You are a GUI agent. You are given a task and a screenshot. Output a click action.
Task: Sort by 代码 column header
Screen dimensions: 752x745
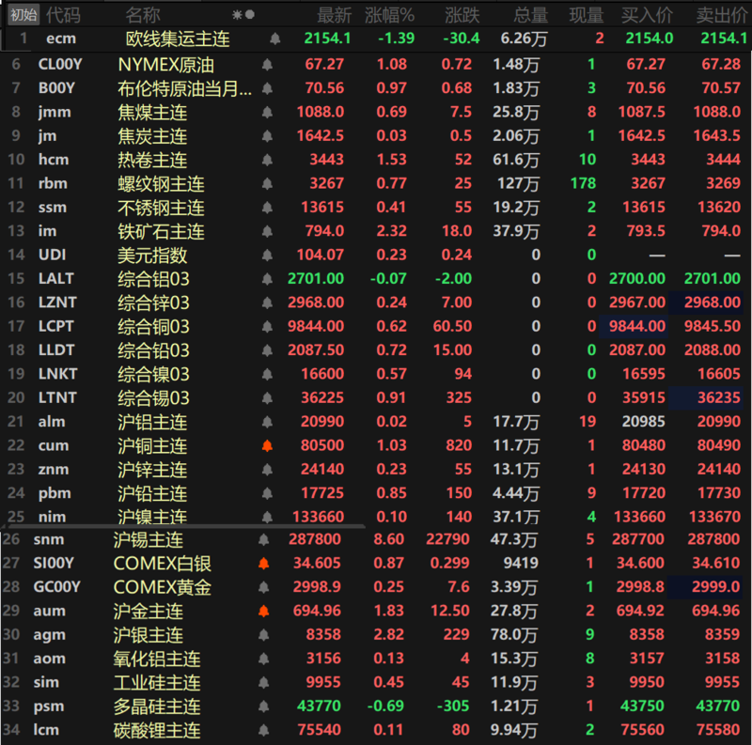(63, 15)
